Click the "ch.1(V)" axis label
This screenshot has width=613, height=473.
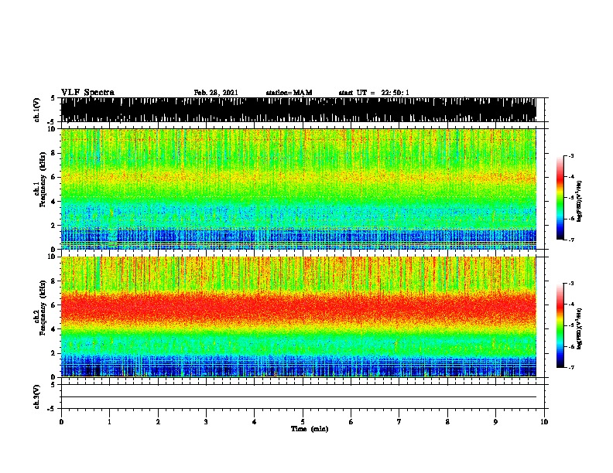coord(36,110)
